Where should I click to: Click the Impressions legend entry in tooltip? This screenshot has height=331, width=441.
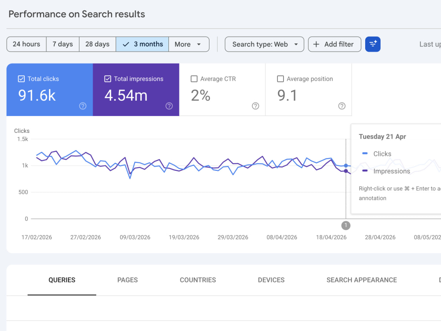coord(386,171)
